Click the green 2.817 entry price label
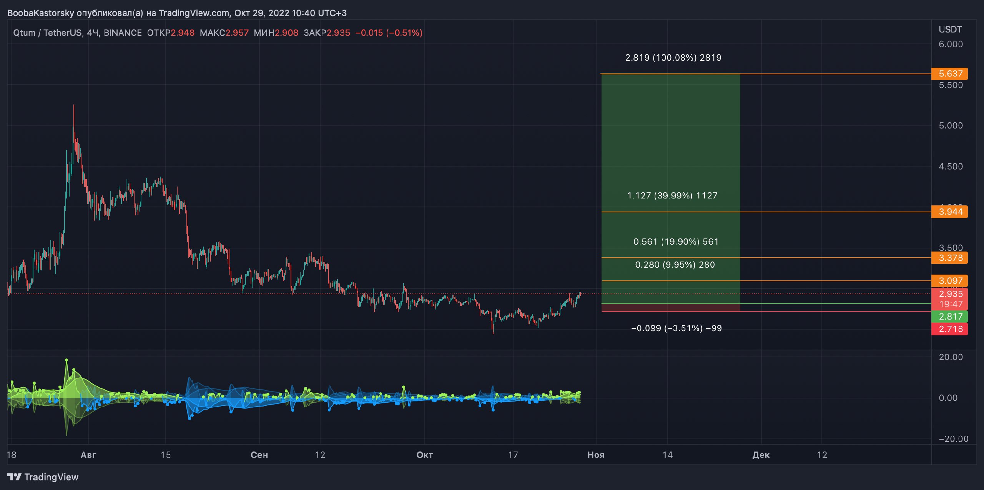Screen dimensions: 984x490 point(949,317)
